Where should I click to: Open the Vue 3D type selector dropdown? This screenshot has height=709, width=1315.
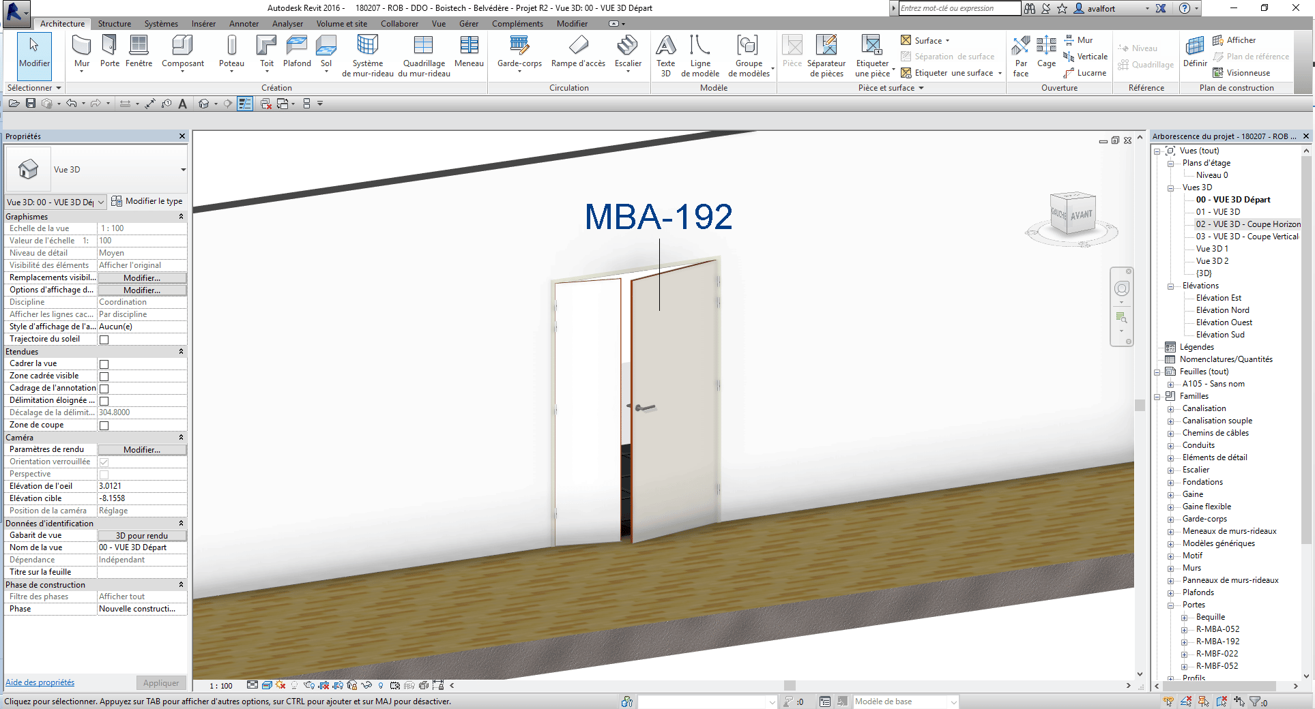click(183, 170)
